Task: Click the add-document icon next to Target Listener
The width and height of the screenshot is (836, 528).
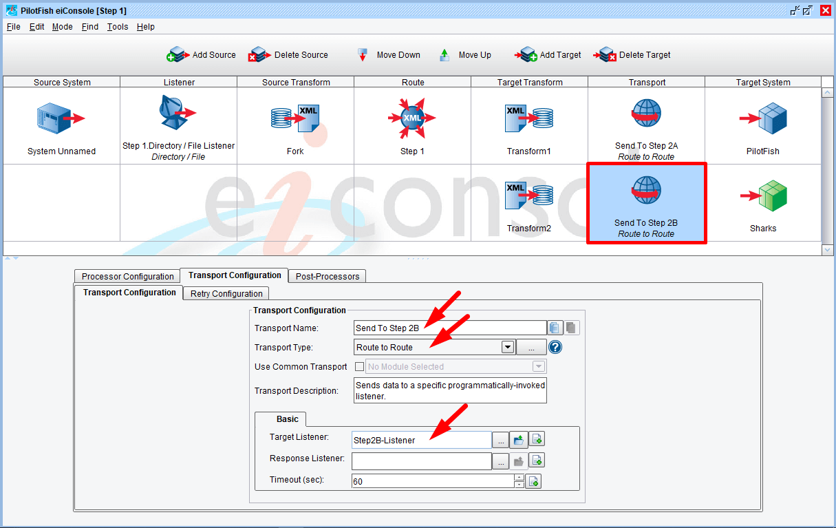Action: click(x=537, y=439)
